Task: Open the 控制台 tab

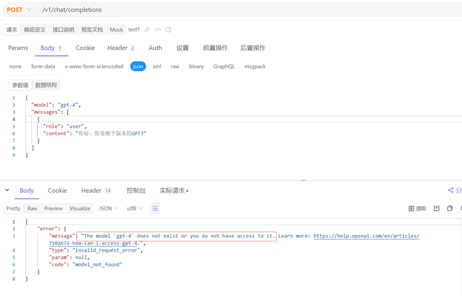Action: 136,191
